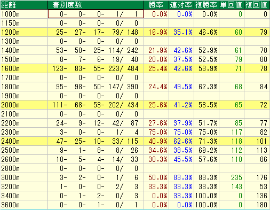Click the 50.0% win rate for 3000m
The width and height of the screenshot is (270, 210).
click(x=158, y=177)
